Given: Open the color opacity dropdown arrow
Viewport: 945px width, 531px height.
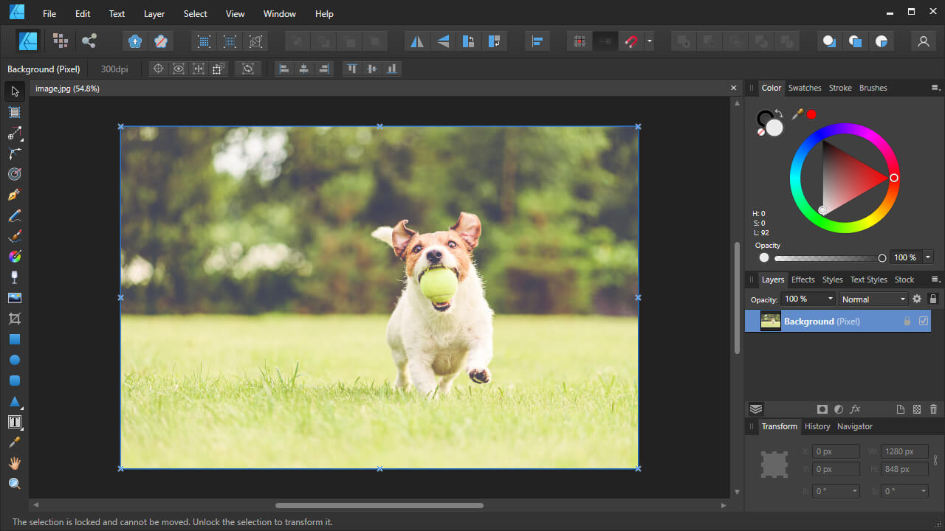Looking at the screenshot, I should [928, 257].
